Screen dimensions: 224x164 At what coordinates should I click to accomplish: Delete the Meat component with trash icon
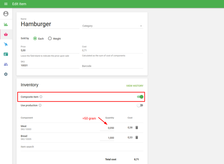[137, 128]
